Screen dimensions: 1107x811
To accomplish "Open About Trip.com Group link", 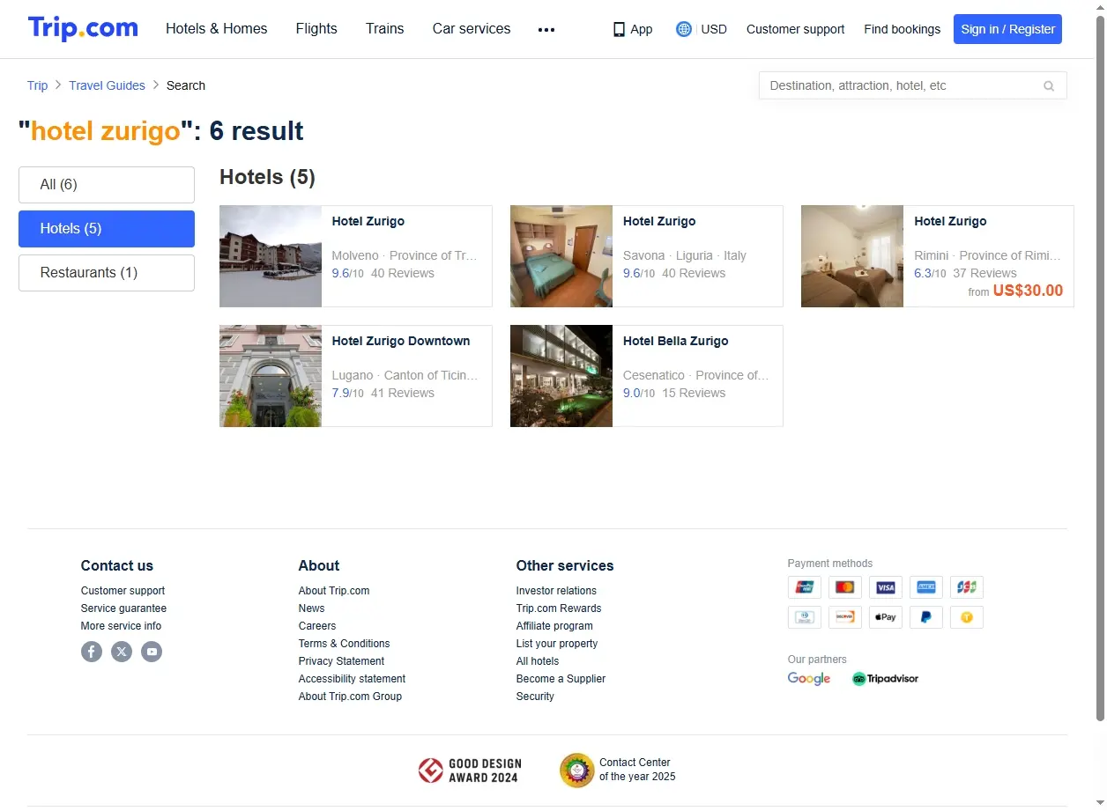I will pyautogui.click(x=350, y=697).
